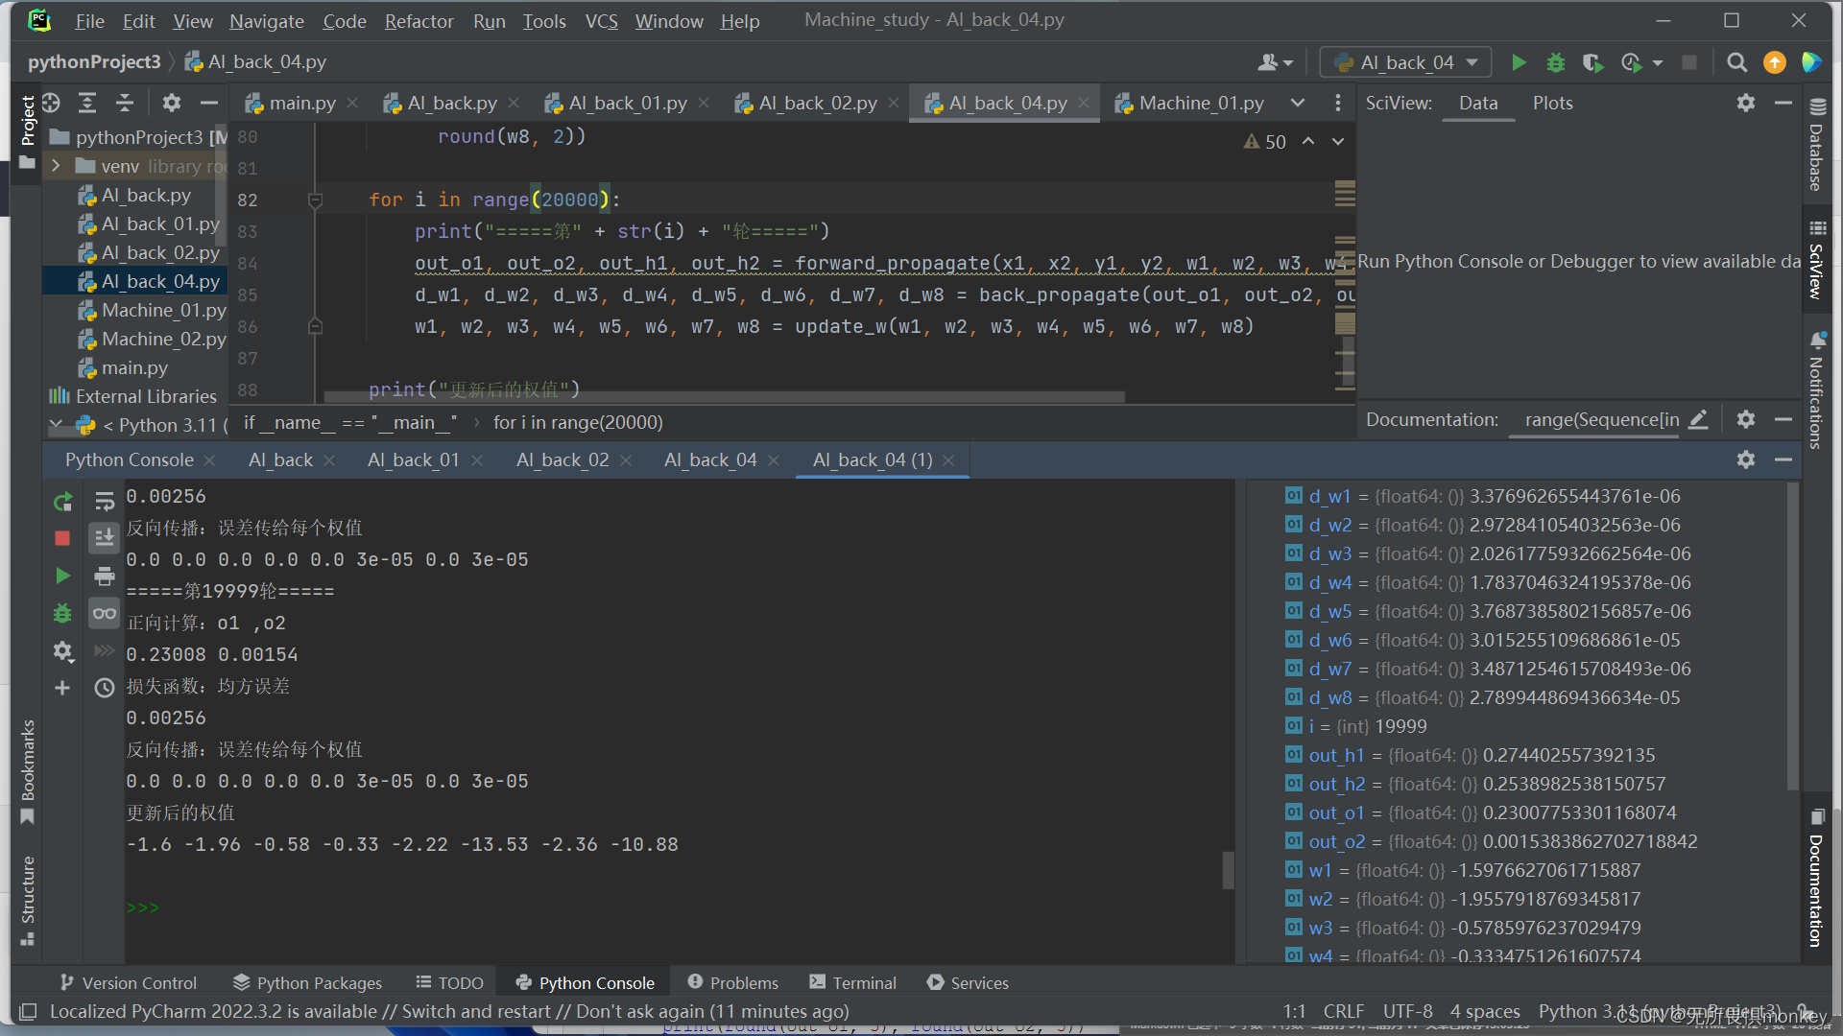The image size is (1843, 1036).
Task: Go to previous highlighted warning arrow
Action: [x=1308, y=142]
